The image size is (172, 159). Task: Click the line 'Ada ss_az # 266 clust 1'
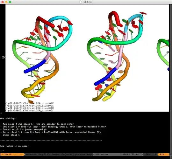pyautogui.click(x=37, y=124)
